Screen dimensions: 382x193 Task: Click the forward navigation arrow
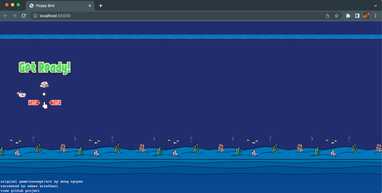[x=14, y=16]
